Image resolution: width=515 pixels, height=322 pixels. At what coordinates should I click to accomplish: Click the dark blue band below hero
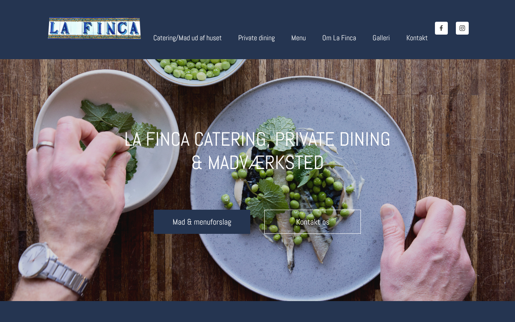[257, 312]
